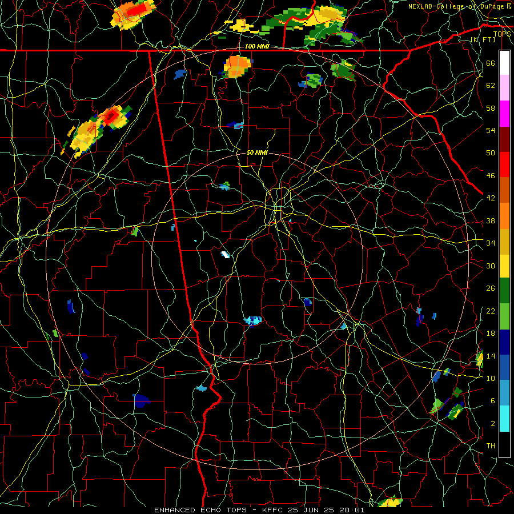Viewport: 514px width, 514px height.
Task: Click the bright red legend band
Action: point(504,164)
